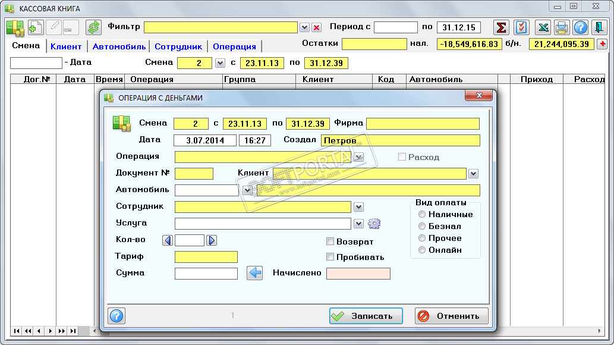
Task: Switch to the Автомобиль tab
Action: pos(119,46)
